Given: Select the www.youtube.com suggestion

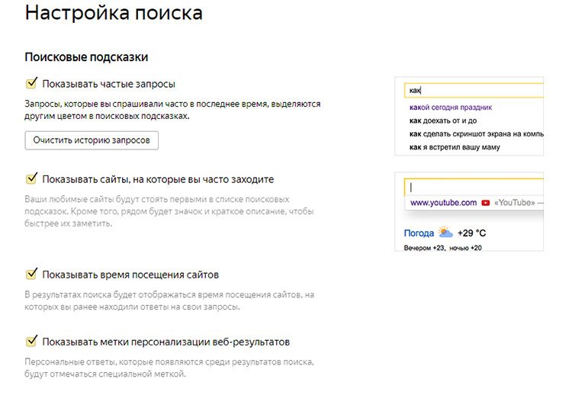Looking at the screenshot, I should 443,203.
